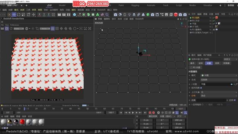This screenshot has width=238, height=134.
Task: Click the refresh icon in Redshift RenderView
Action: coord(11,29)
